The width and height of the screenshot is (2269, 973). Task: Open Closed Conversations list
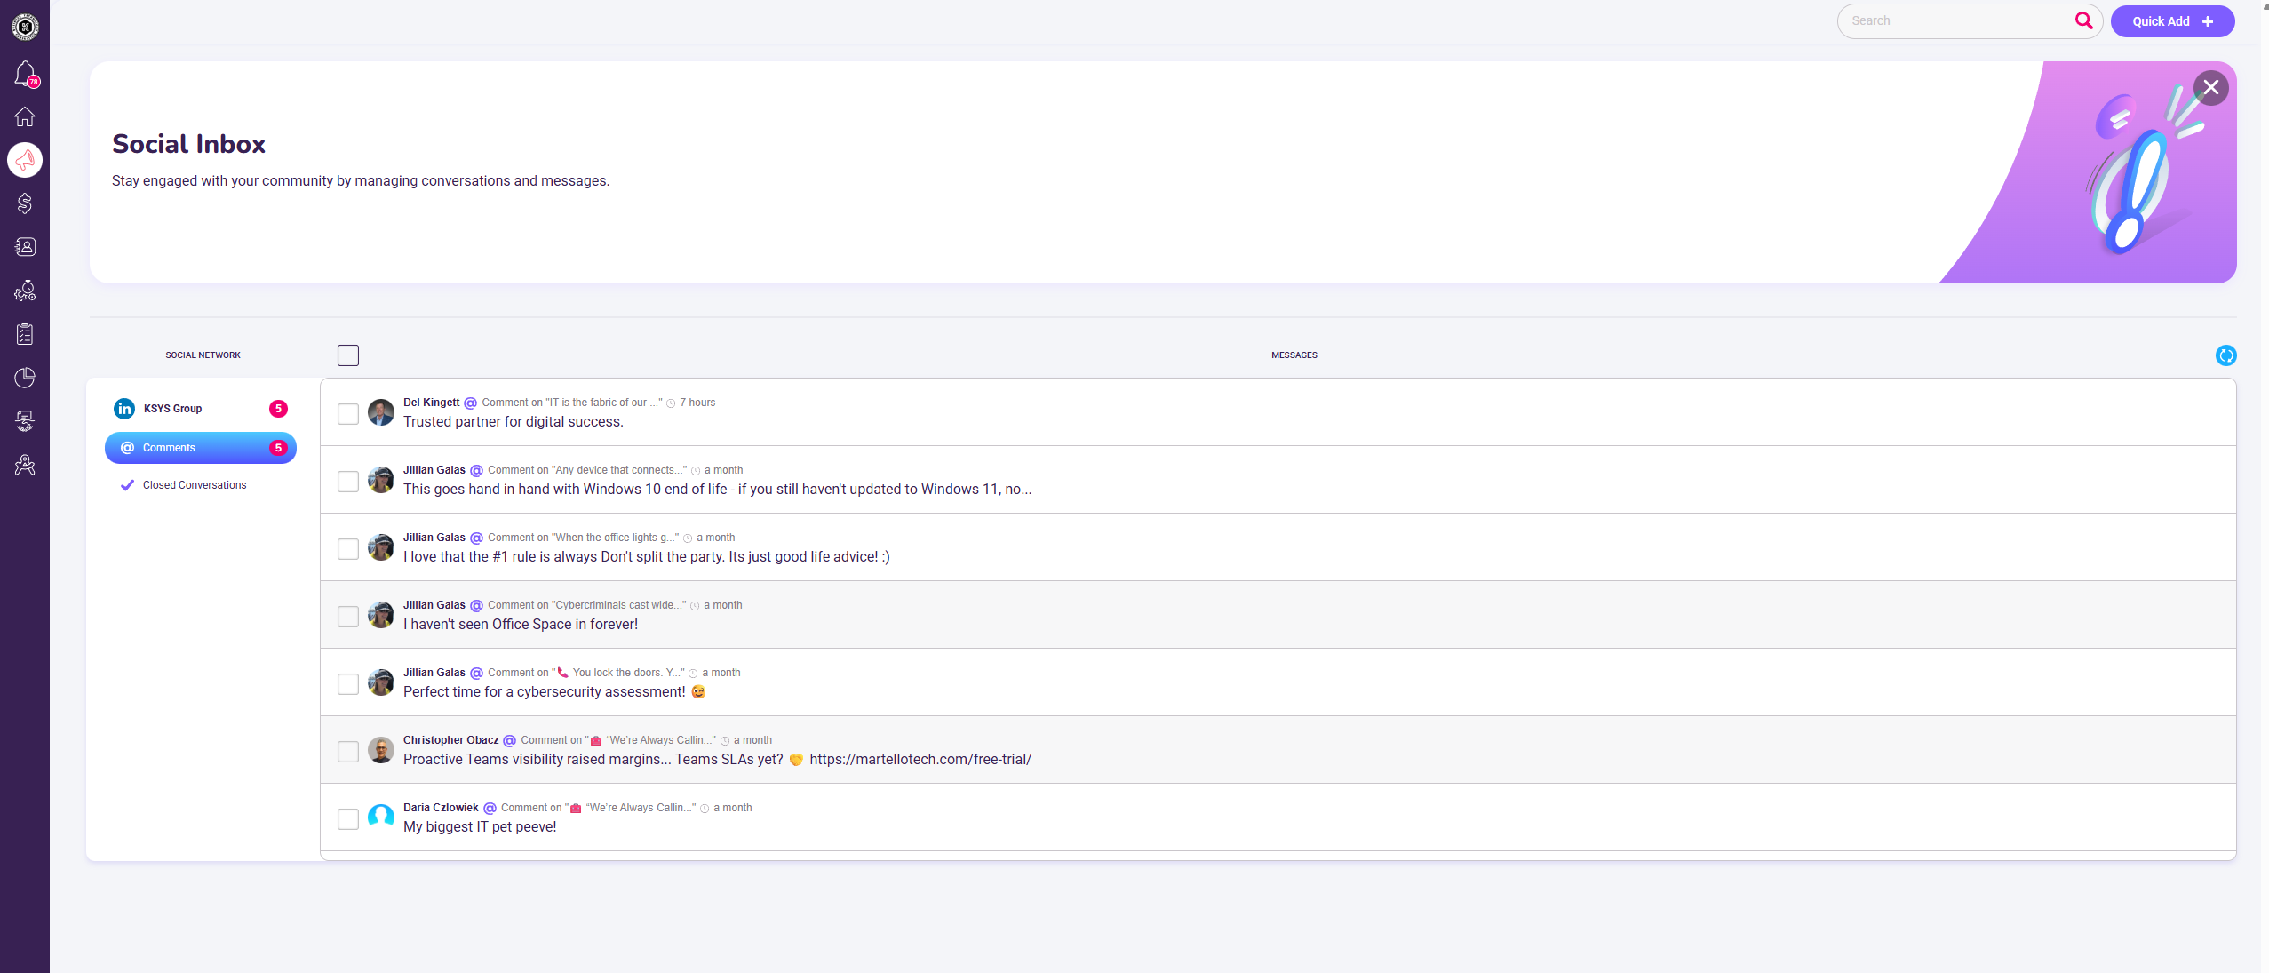(195, 485)
